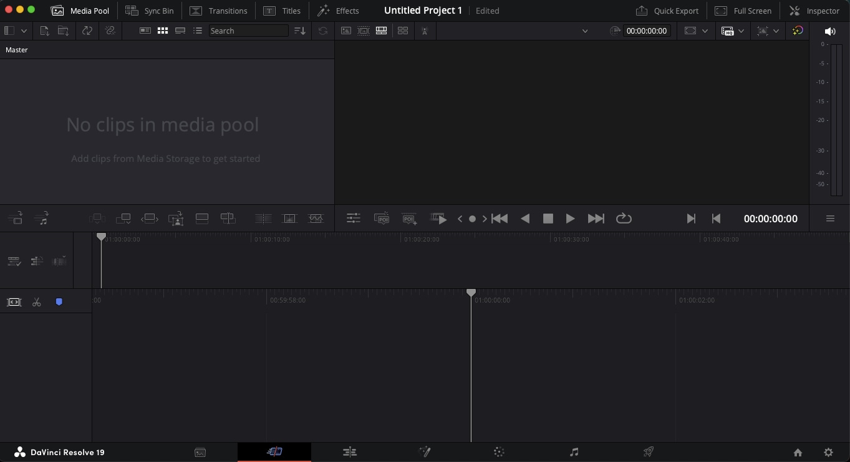850x462 pixels.
Task: Open the timeline options hamburger menu
Action: (x=830, y=219)
